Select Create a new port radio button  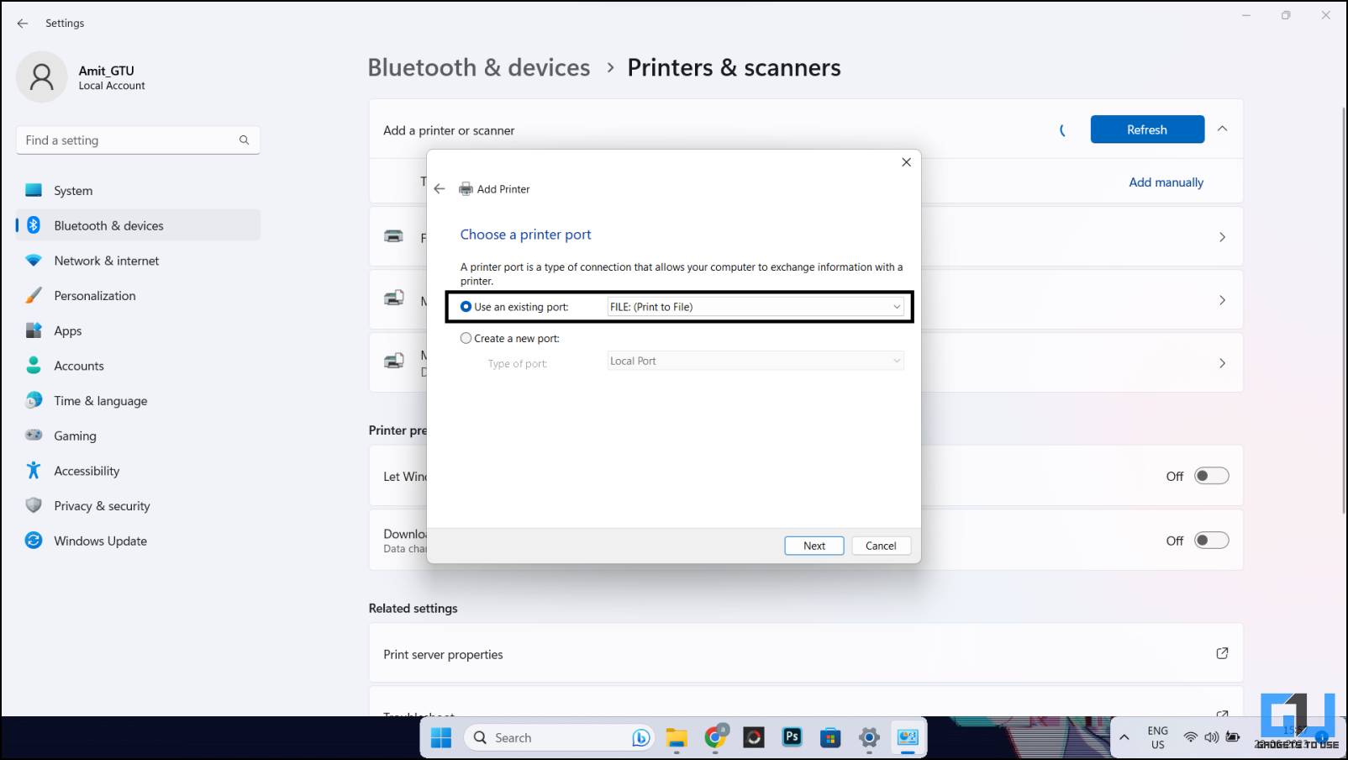pyautogui.click(x=466, y=338)
